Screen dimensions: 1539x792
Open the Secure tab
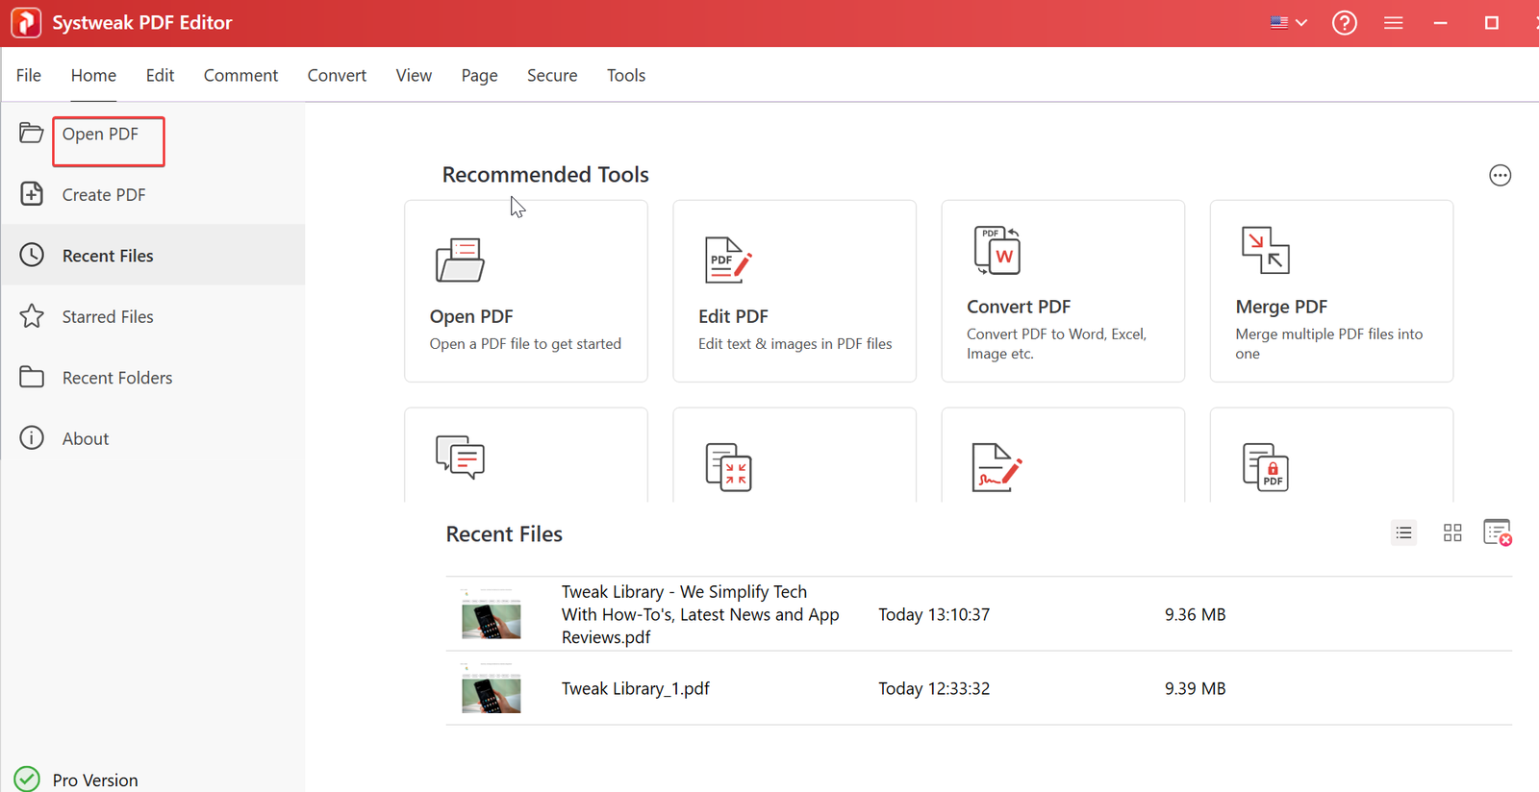552,75
